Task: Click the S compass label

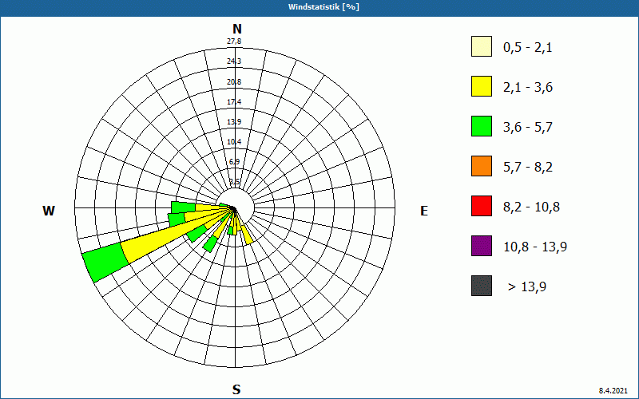Action: point(236,389)
